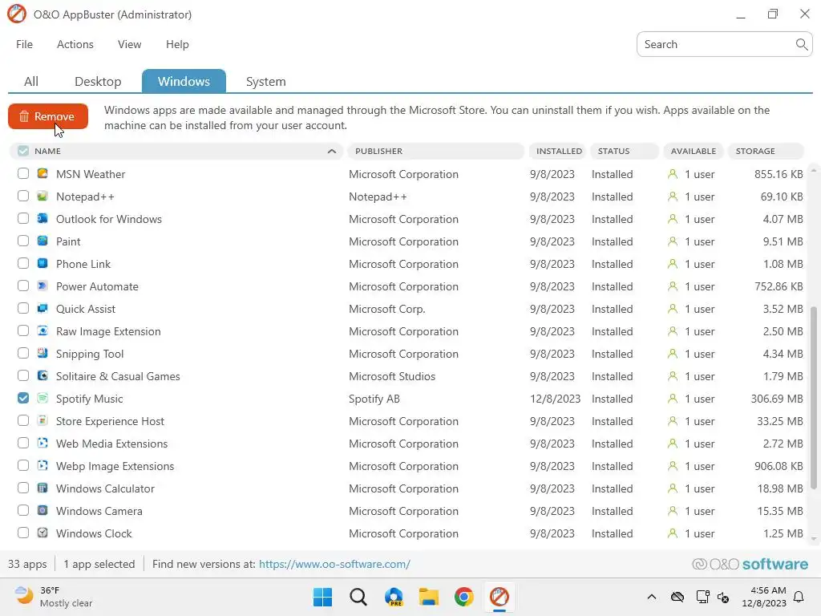Switch to the System tab

pos(266,81)
